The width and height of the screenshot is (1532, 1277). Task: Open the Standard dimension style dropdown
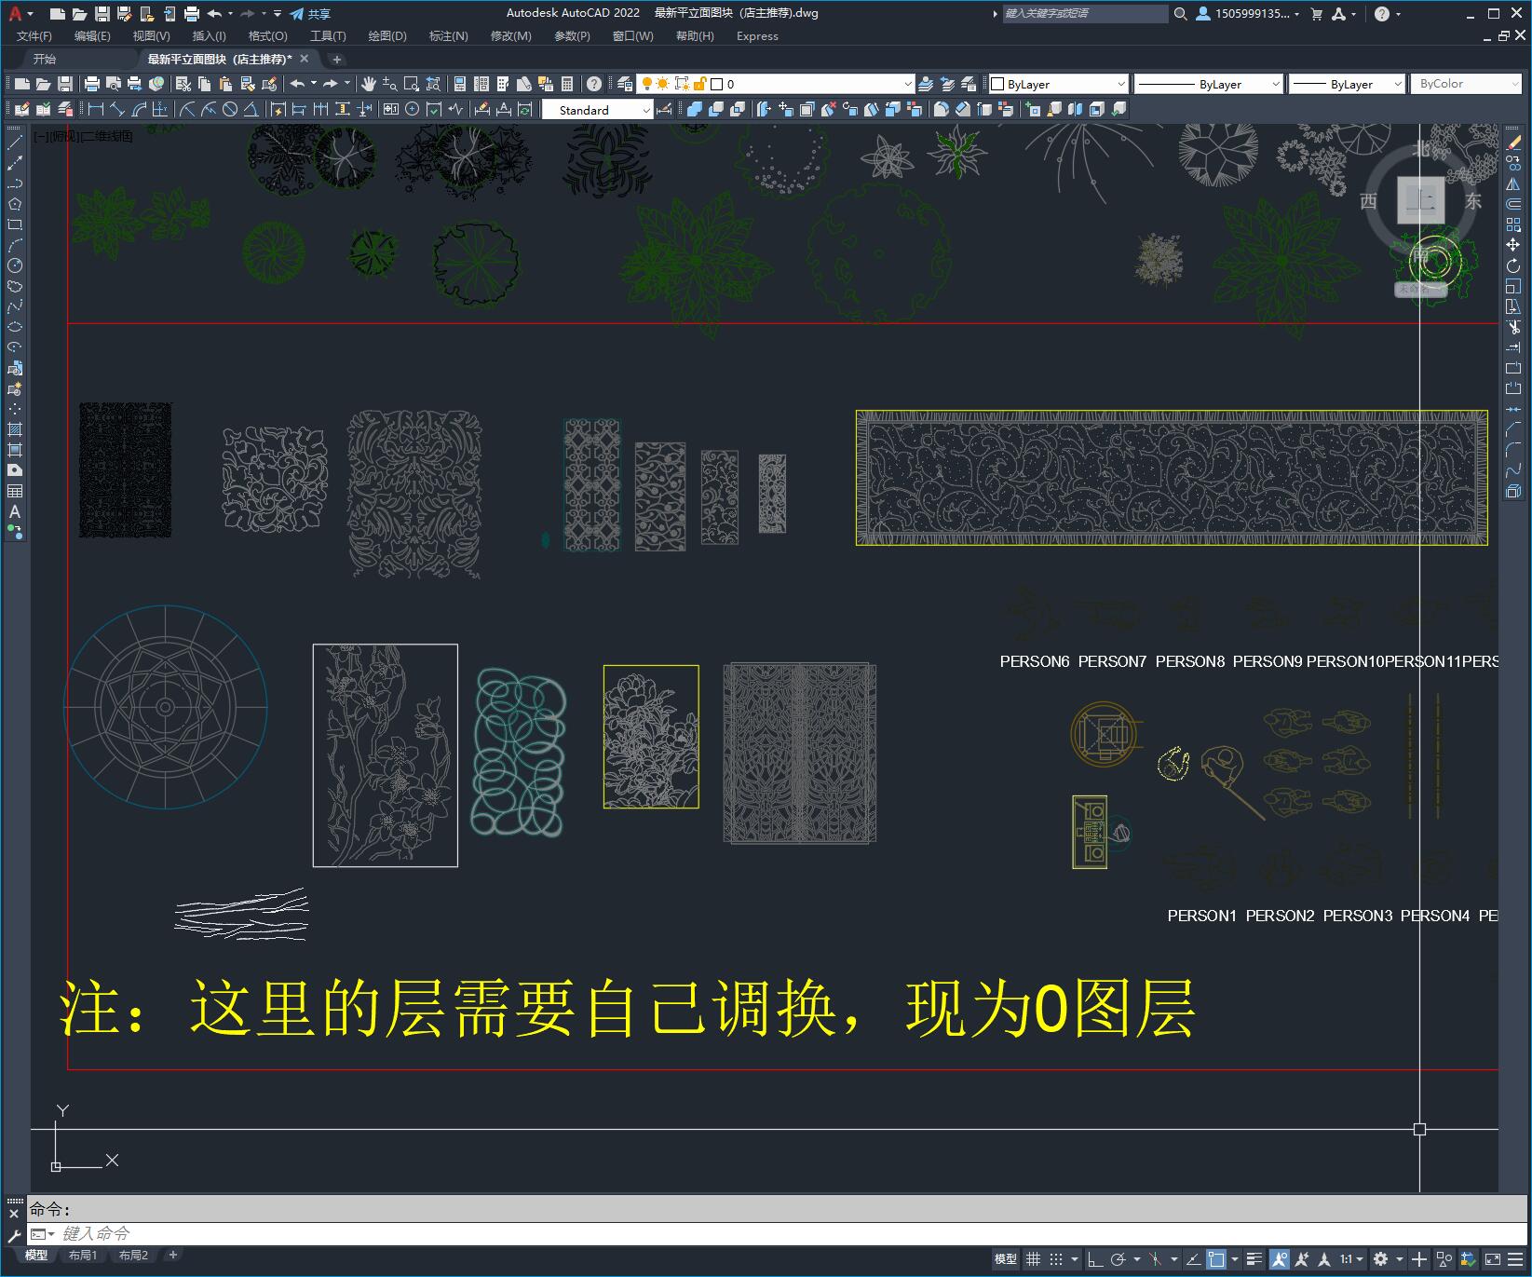597,109
